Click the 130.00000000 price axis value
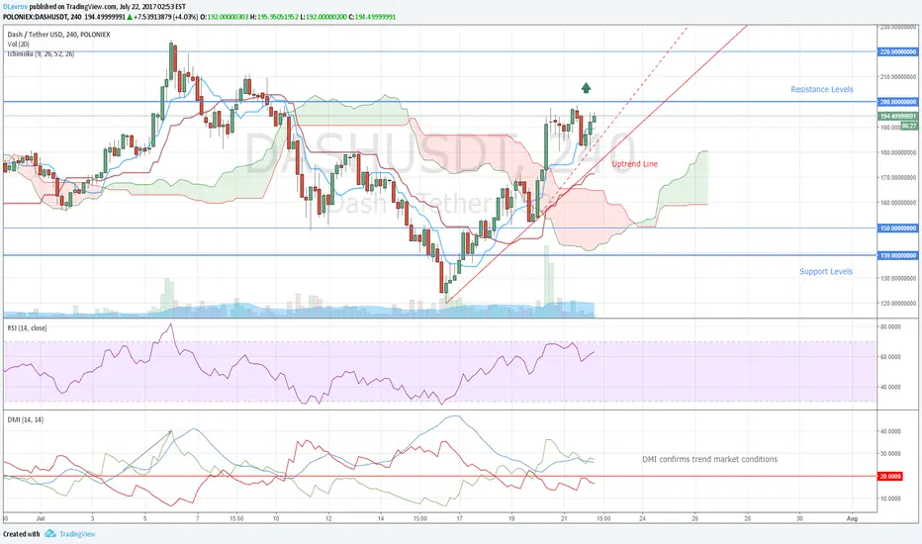 pyautogui.click(x=898, y=279)
